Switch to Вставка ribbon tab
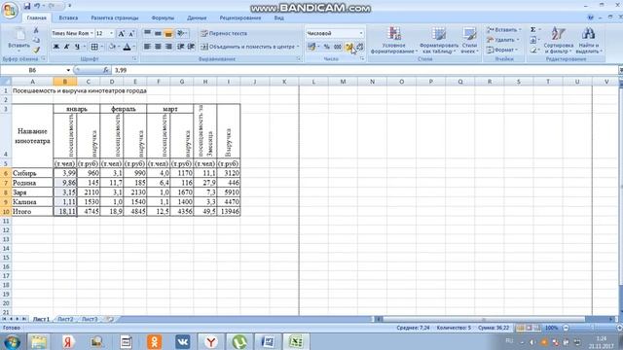The width and height of the screenshot is (623, 350). (x=68, y=17)
